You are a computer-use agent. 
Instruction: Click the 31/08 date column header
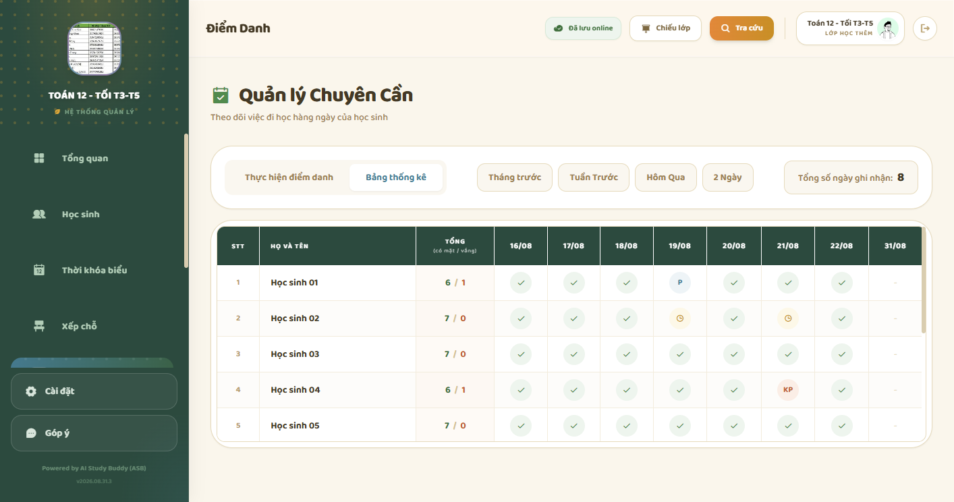(x=895, y=246)
